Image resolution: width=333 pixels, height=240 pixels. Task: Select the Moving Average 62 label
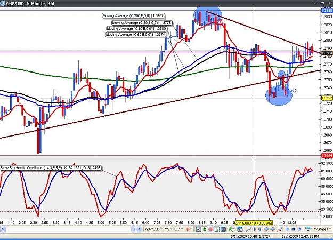(135, 35)
